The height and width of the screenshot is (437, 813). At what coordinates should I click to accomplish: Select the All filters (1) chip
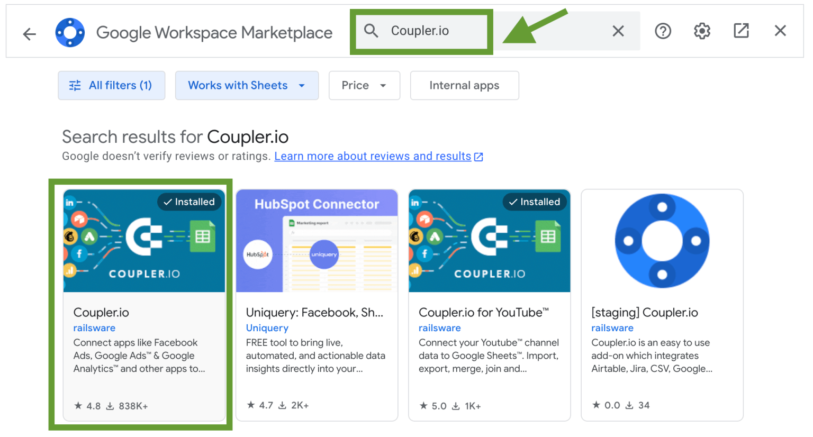point(111,85)
